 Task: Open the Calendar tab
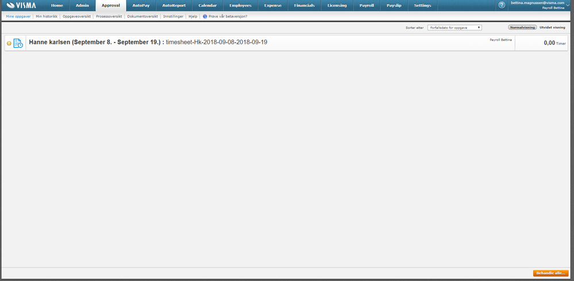(207, 6)
